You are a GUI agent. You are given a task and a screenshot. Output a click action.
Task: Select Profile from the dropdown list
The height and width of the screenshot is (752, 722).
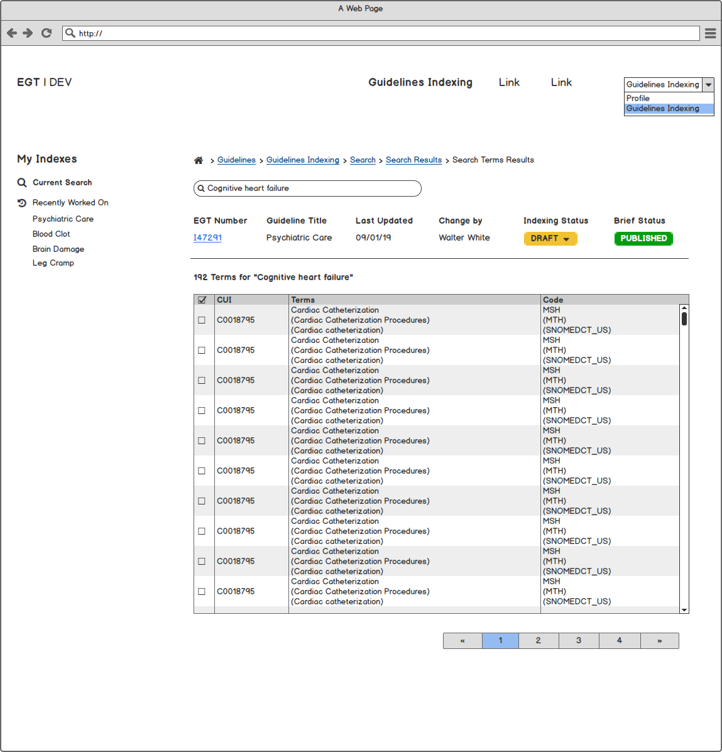pos(638,99)
